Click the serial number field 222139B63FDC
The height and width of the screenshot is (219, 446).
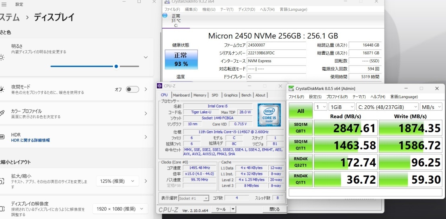(x=276, y=53)
